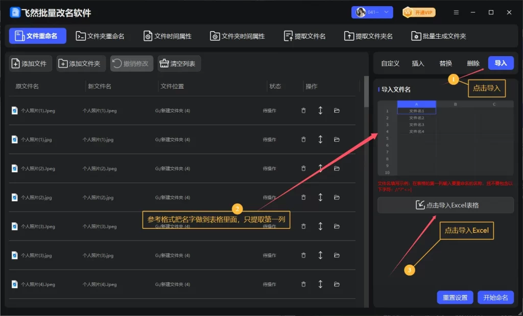
Task: Delete the 个人照片(3).jpg row
Action: pos(303,255)
